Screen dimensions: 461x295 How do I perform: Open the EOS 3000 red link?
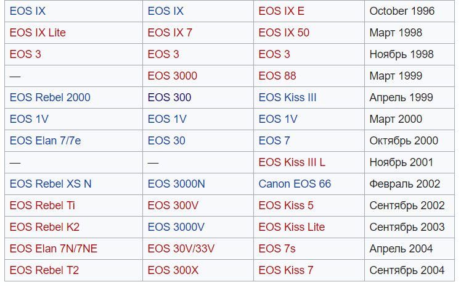click(x=172, y=76)
